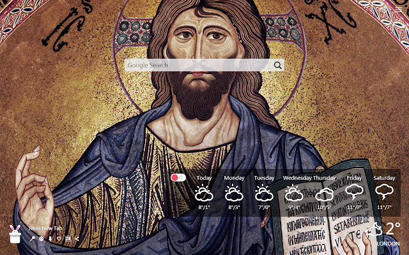The image size is (409, 255).
Task: Click the 10°/5° temperature for Thursday
Action: (324, 207)
